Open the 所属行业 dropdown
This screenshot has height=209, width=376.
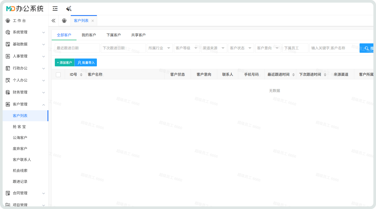[x=160, y=48]
